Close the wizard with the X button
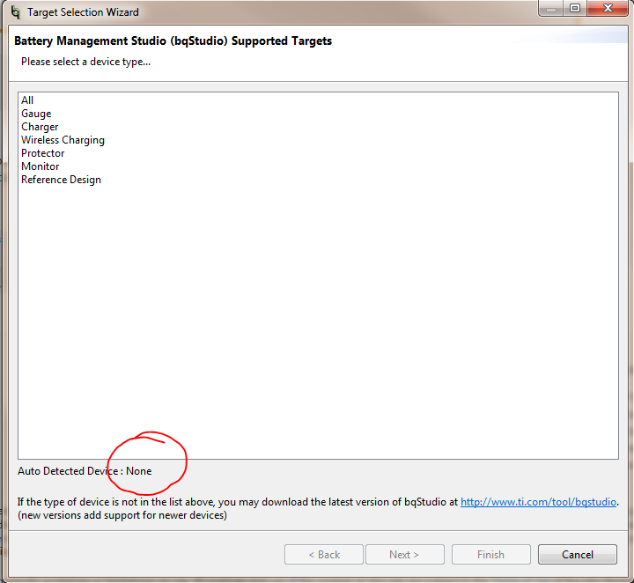This screenshot has height=583, width=634. click(608, 8)
